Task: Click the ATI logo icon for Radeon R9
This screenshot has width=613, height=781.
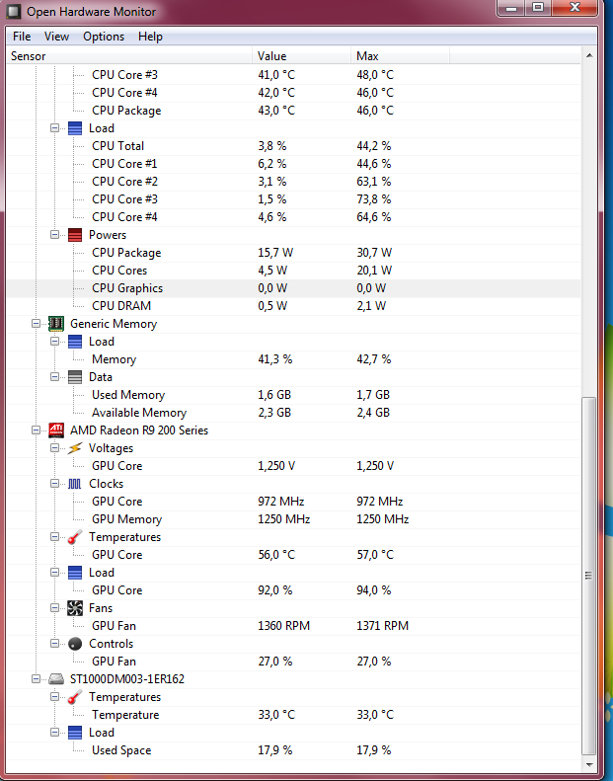Action: [x=56, y=430]
